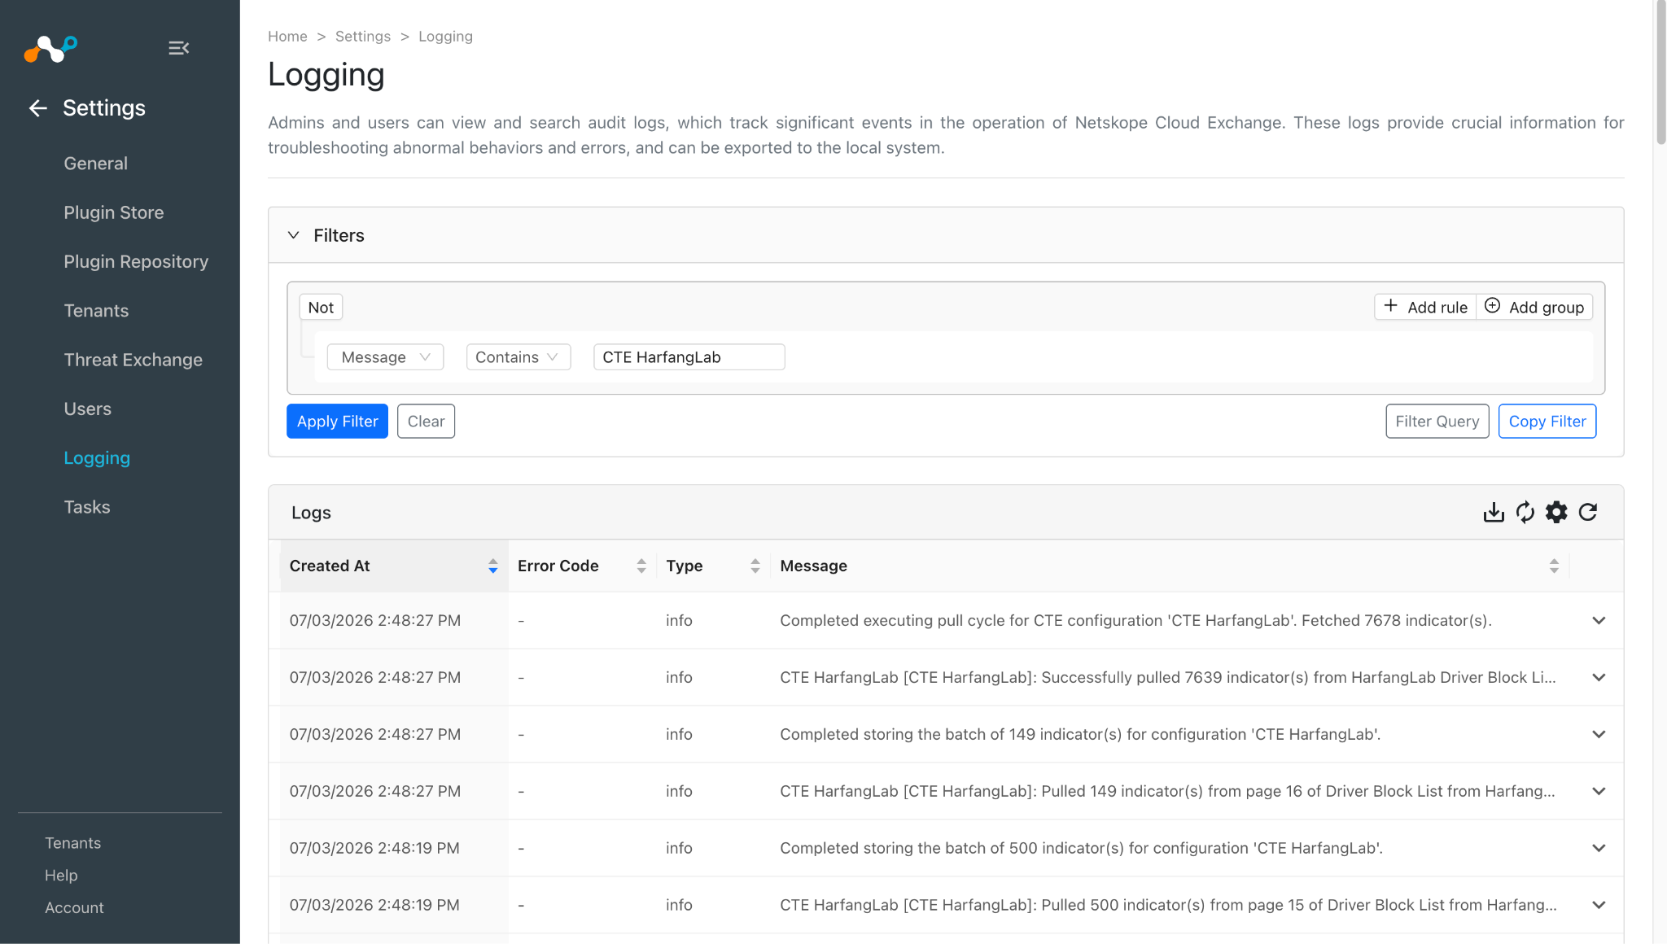Image resolution: width=1667 pixels, height=944 pixels.
Task: Open Users settings page
Action: (x=88, y=409)
